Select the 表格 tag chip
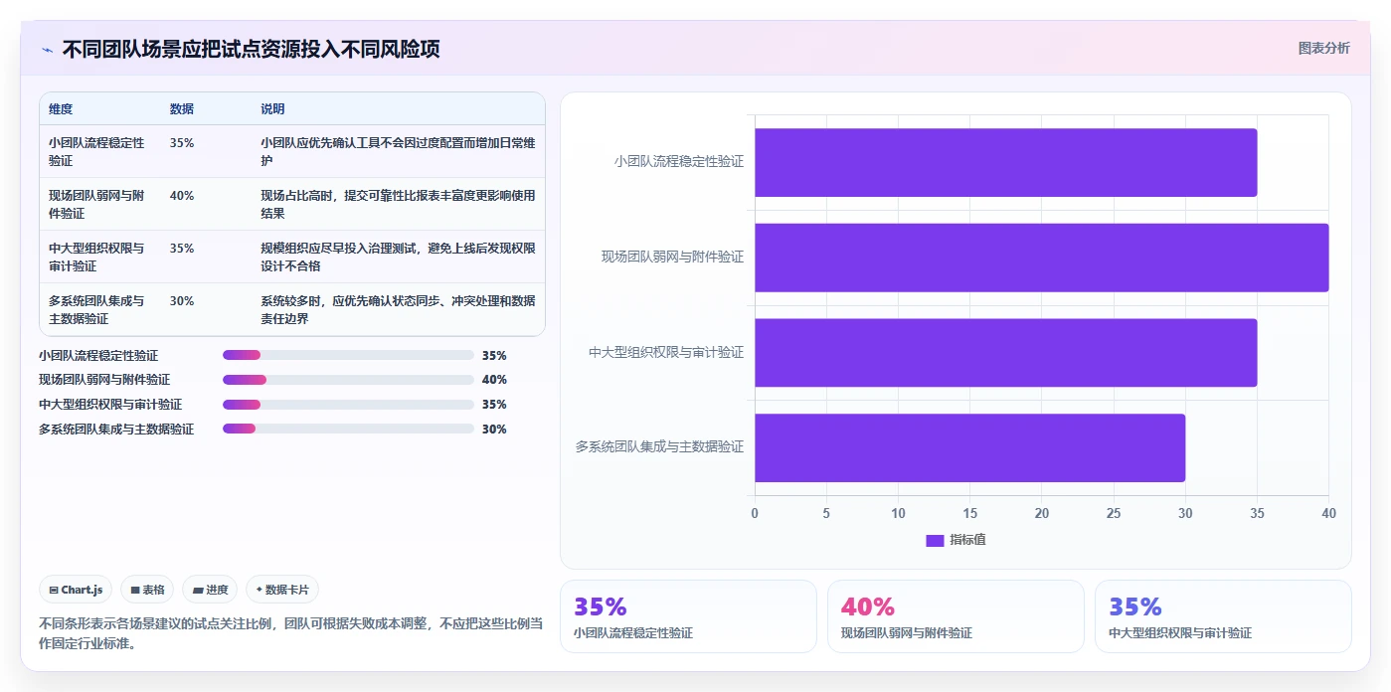The height and width of the screenshot is (692, 1391). [147, 590]
